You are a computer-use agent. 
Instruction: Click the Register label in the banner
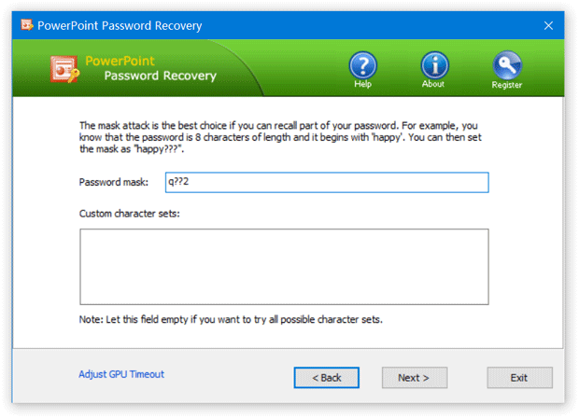(507, 85)
